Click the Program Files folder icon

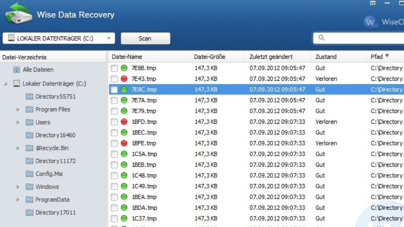coord(29,110)
